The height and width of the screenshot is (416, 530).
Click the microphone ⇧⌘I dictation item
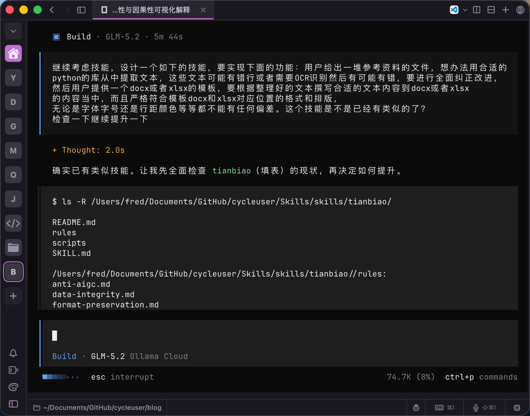[484, 408]
